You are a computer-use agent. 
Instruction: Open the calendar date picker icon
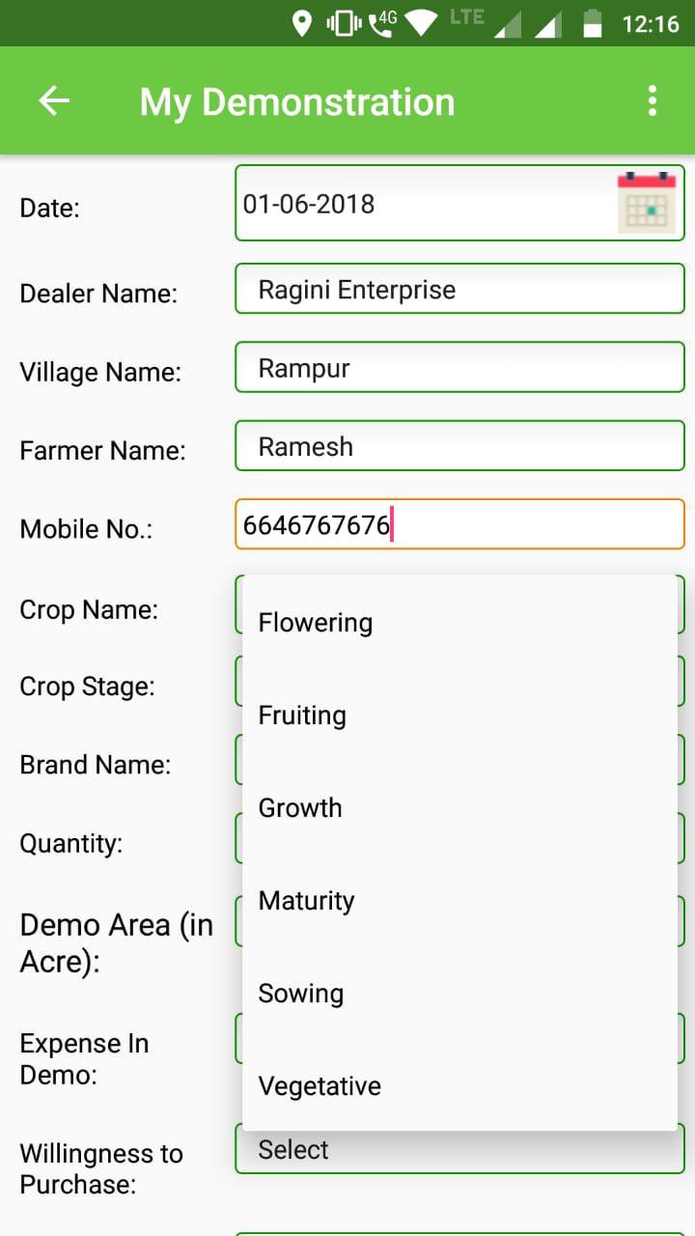point(647,203)
